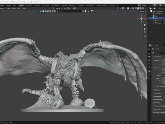The image size is (165, 124).
Task: Open the View menu in viewport header
Action: (x=9, y=8)
